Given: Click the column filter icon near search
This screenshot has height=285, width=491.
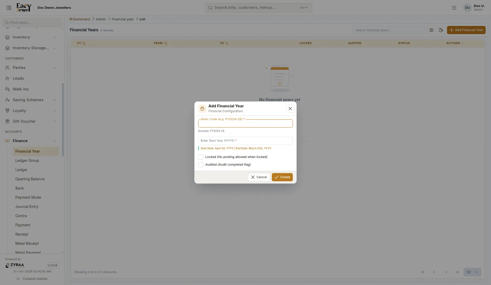Looking at the screenshot, I should [x=431, y=30].
